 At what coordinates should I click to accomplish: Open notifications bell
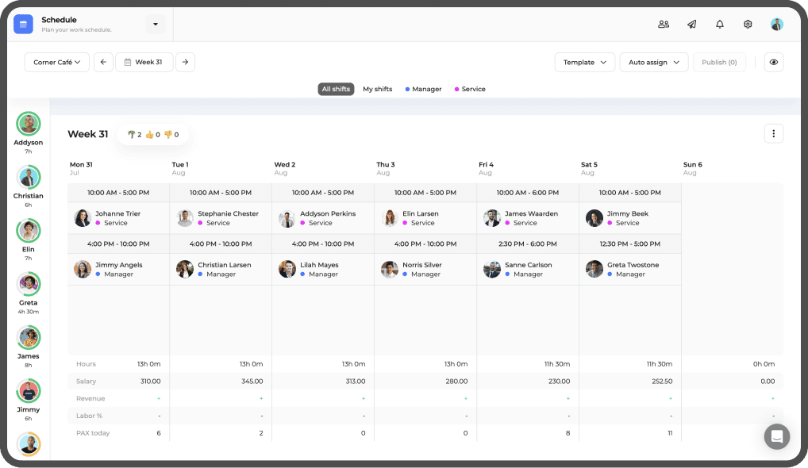point(720,25)
